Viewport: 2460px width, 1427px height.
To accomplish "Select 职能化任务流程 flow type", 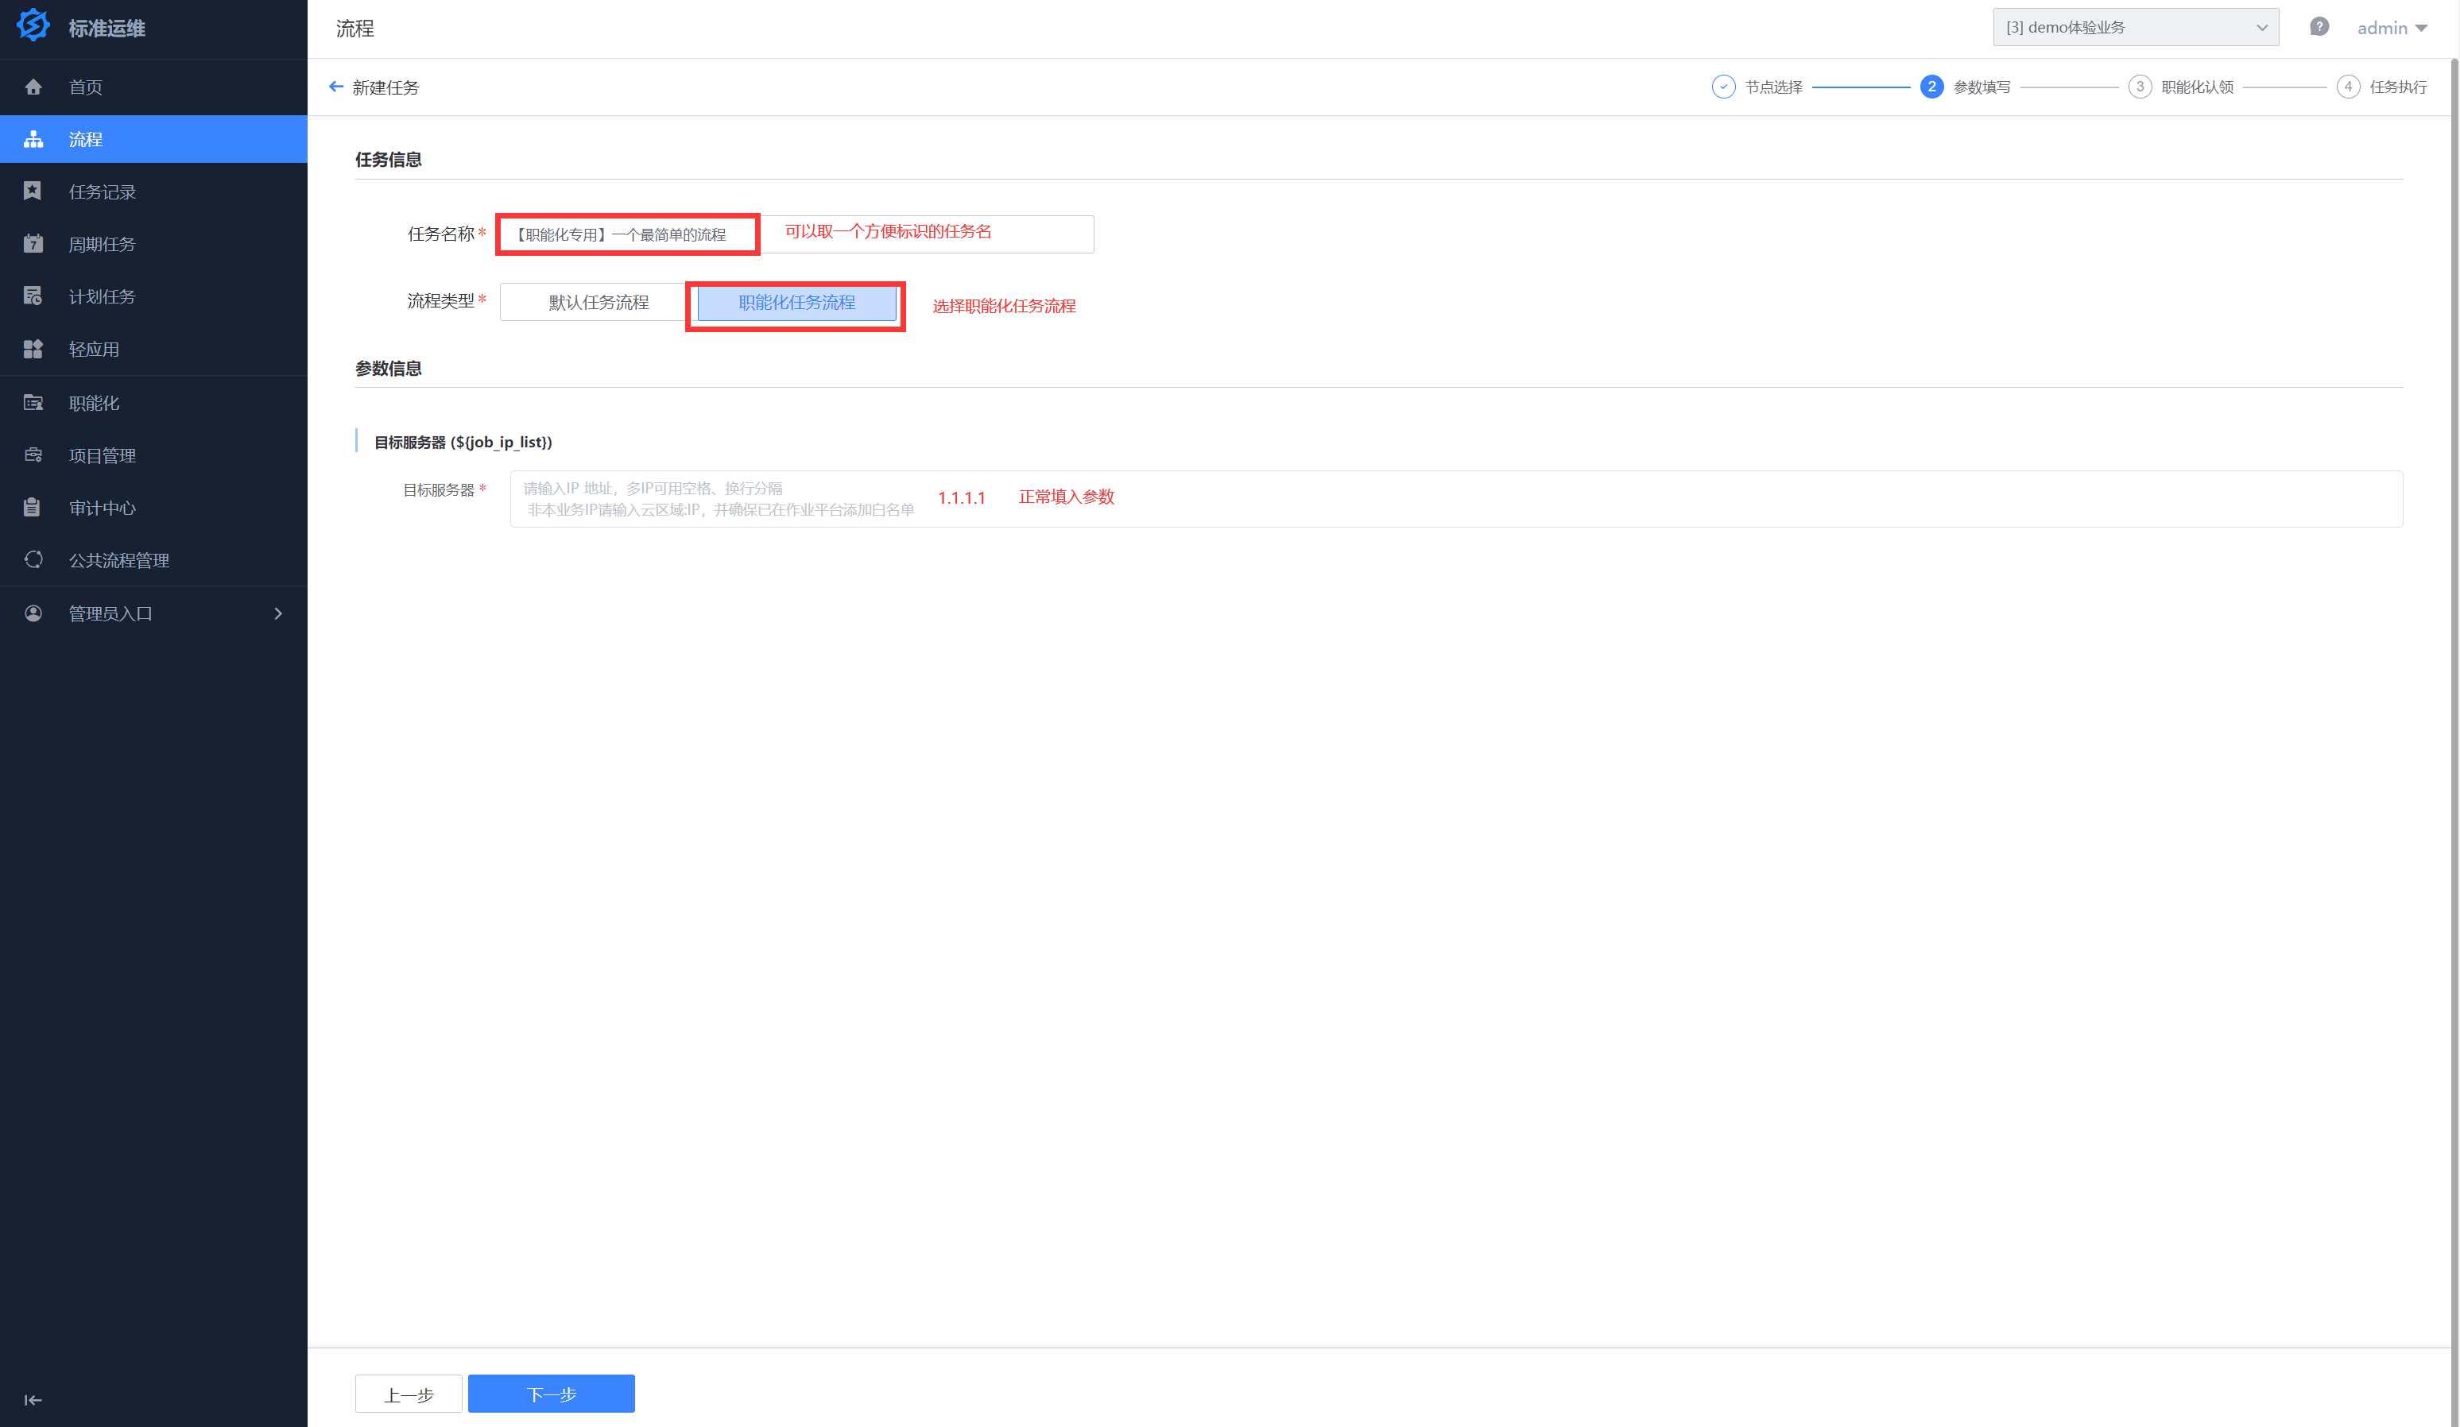I will click(796, 303).
